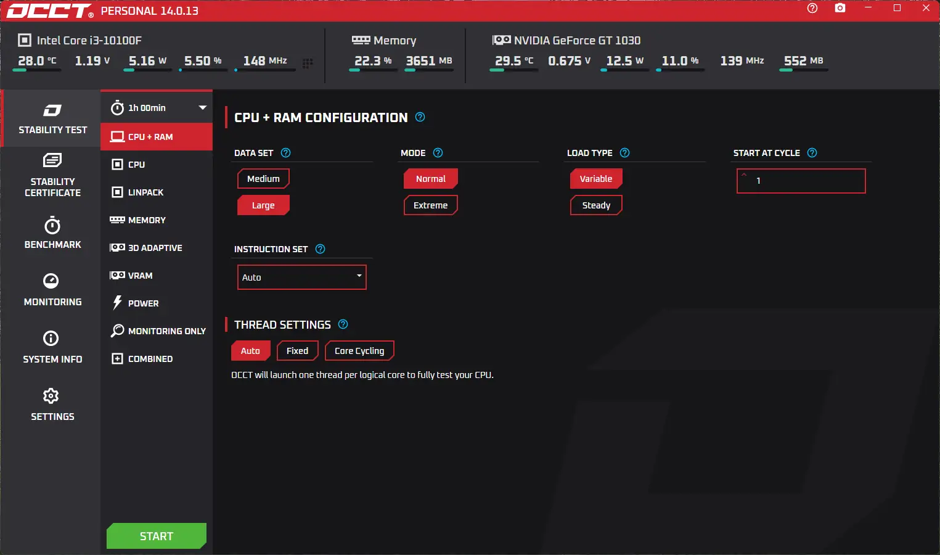
Task: Show help for Thread Settings
Action: click(343, 324)
